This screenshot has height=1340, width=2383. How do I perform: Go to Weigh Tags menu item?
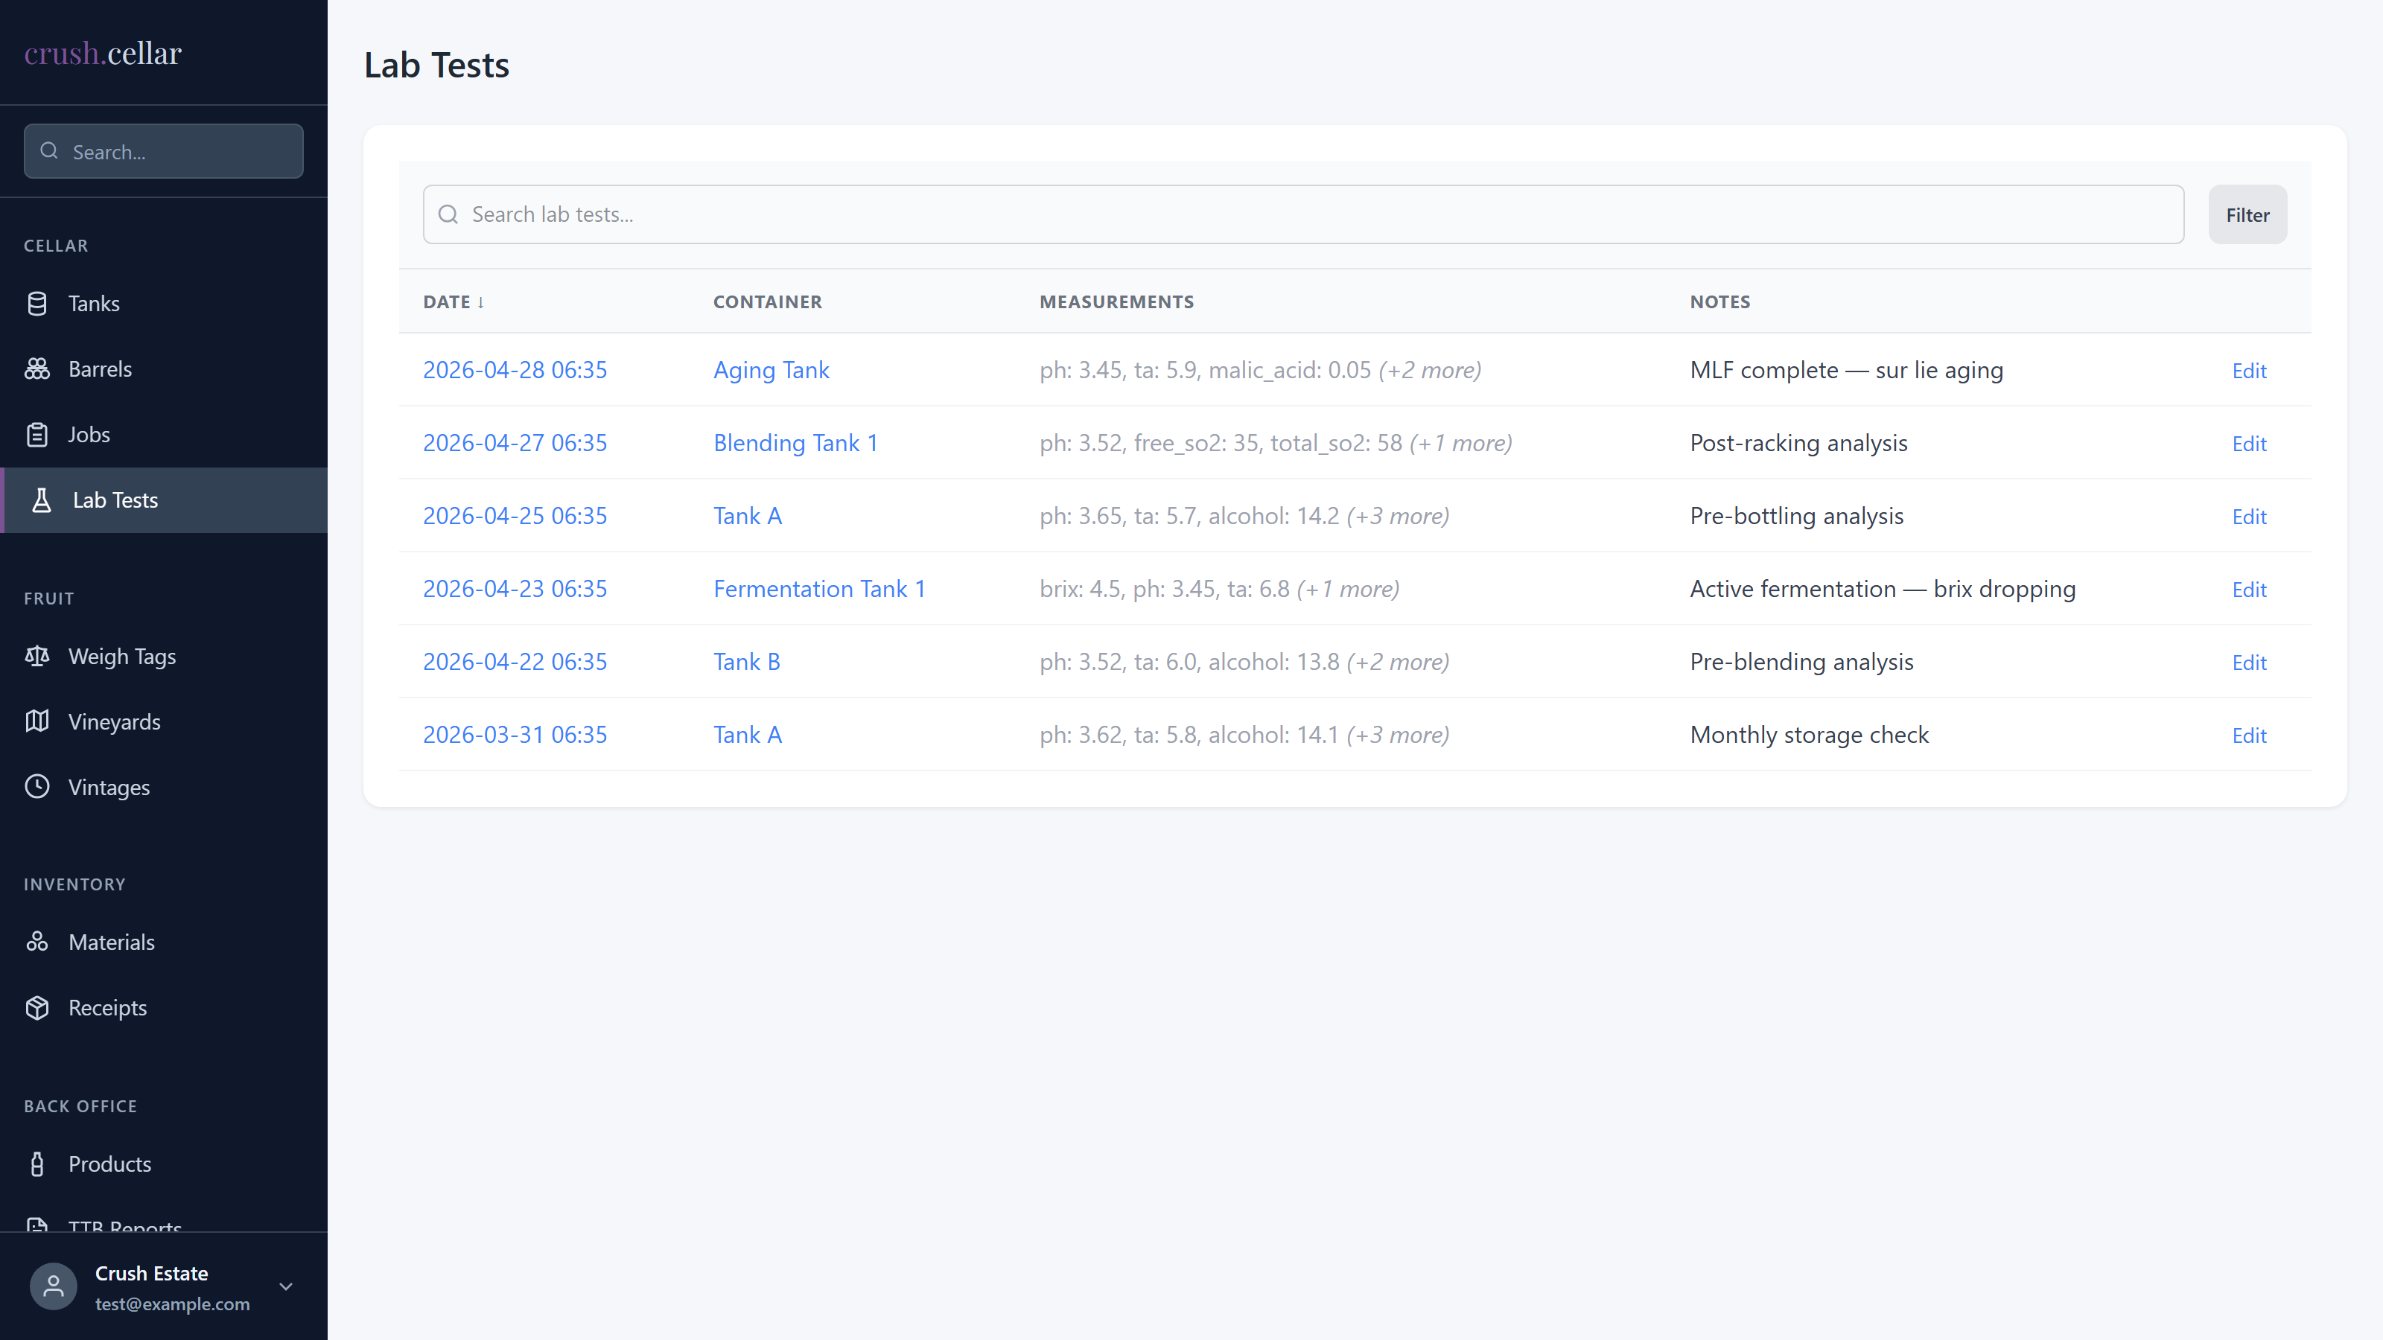click(x=164, y=657)
